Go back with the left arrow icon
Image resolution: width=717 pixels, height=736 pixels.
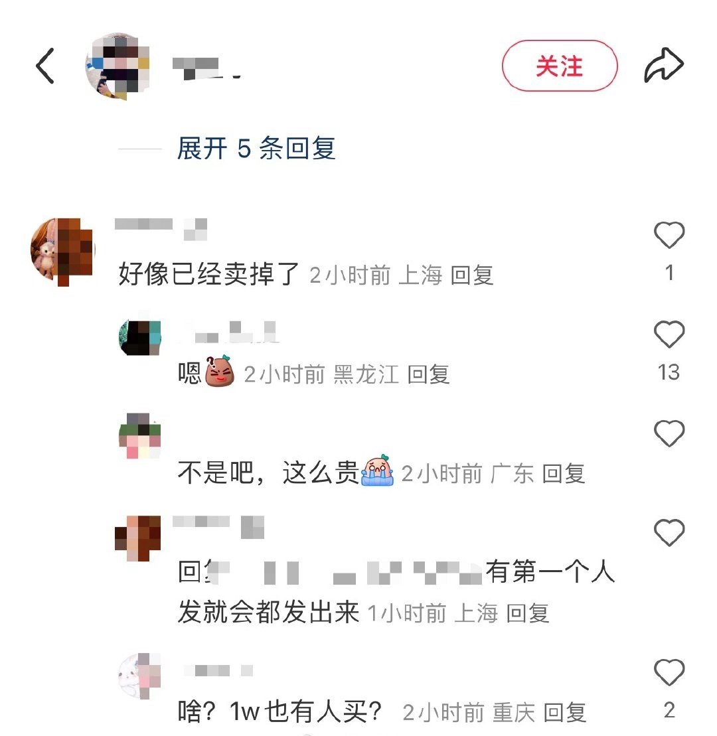point(45,66)
